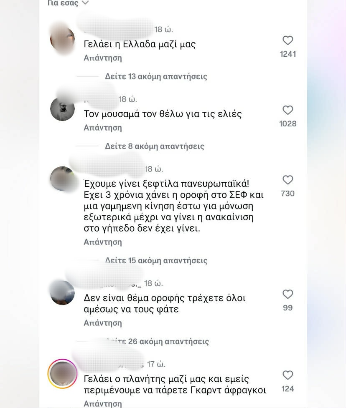Screen dimensions: 346x408
Task: Expand 'Δείτε 8 ακόμη απαντήσεις'
Action: (x=155, y=146)
